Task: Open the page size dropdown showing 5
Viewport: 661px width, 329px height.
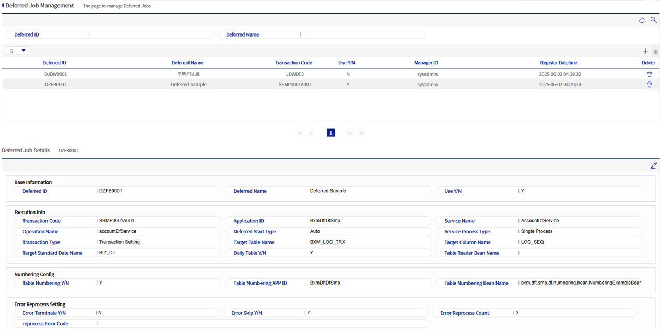Action: click(16, 51)
